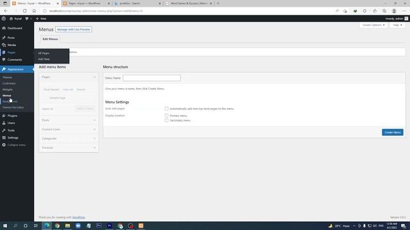Click the Comments sidebar icon
Viewport: 410px width, 230px height.
[x=4, y=59]
